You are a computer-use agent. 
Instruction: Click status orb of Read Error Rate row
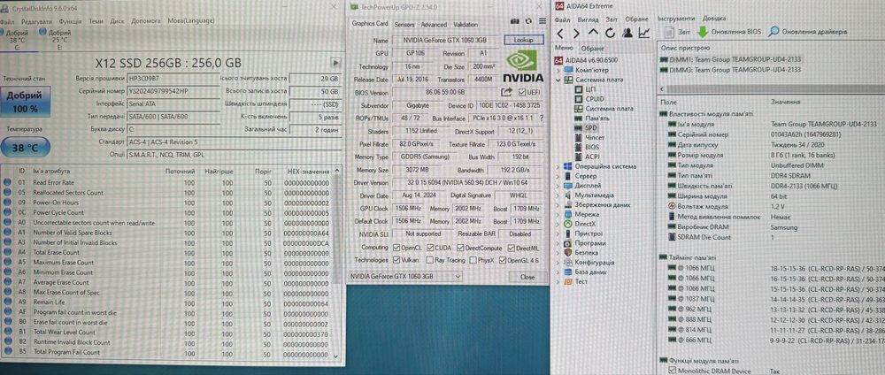[x=7, y=183]
